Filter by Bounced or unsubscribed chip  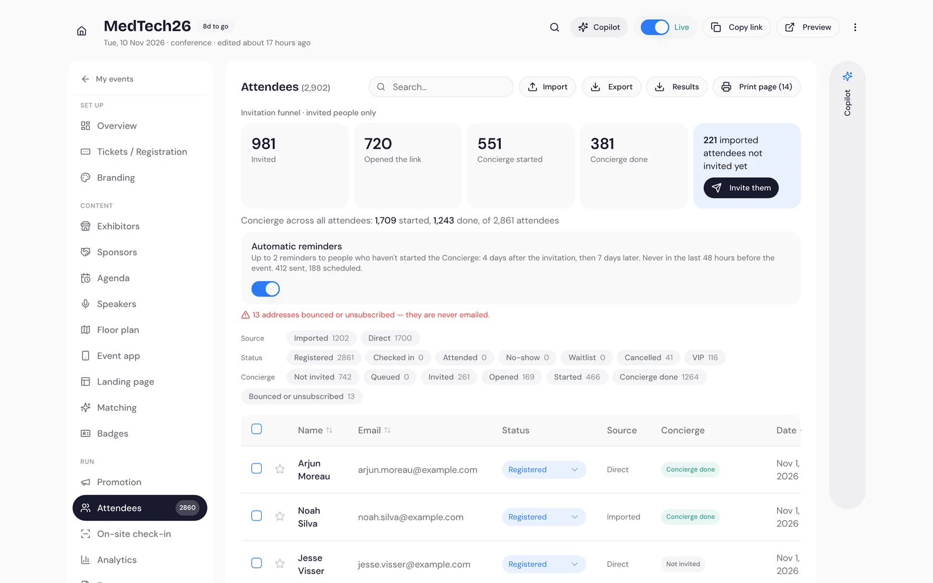point(301,396)
